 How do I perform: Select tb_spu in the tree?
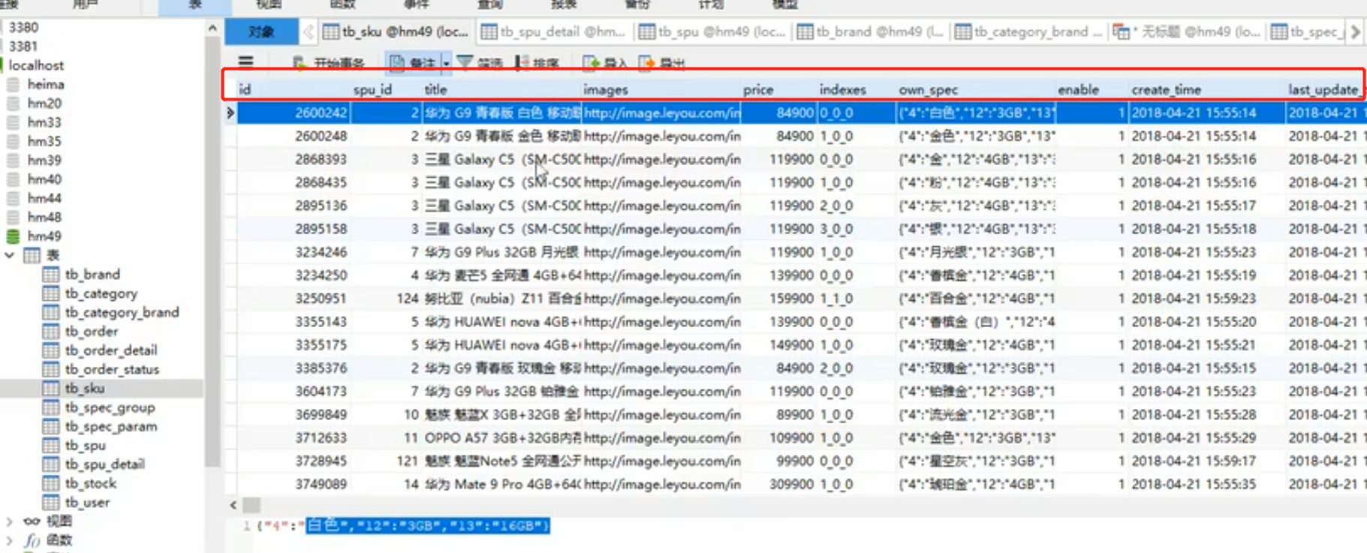point(85,446)
